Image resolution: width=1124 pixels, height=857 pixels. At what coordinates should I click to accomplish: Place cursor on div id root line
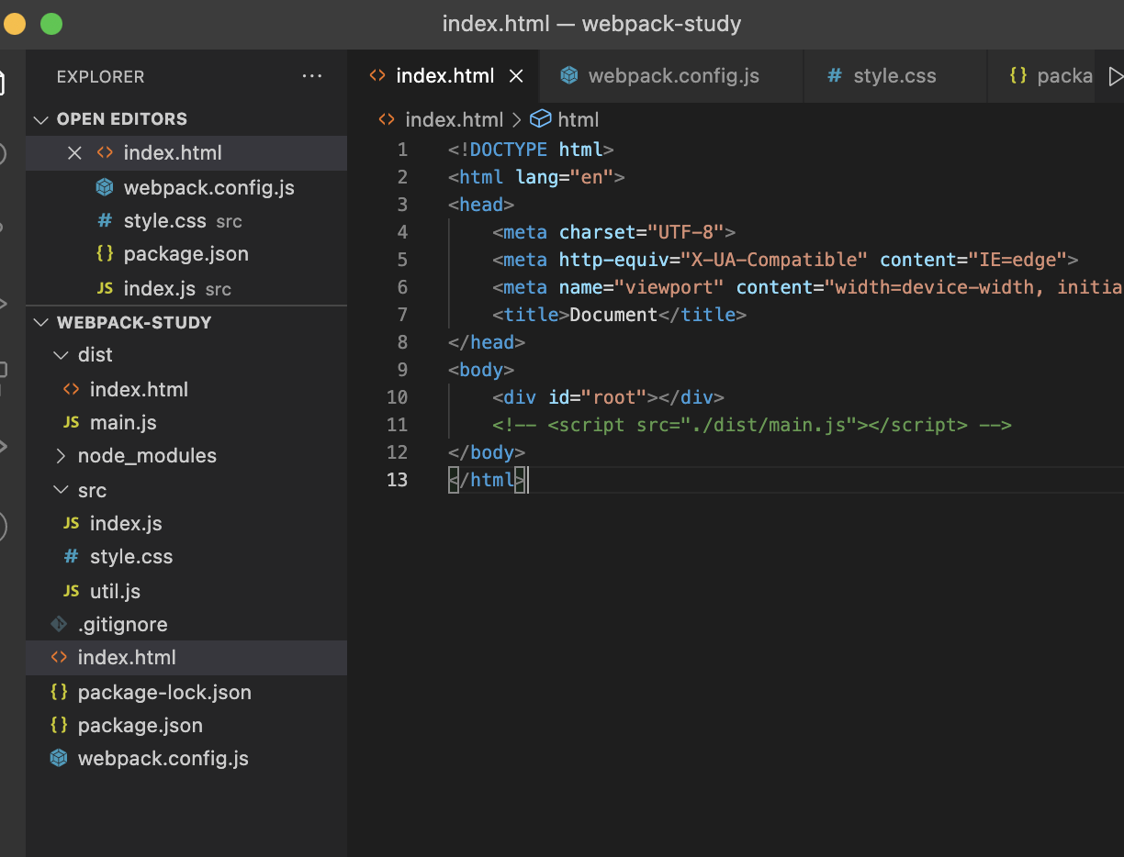point(608,397)
